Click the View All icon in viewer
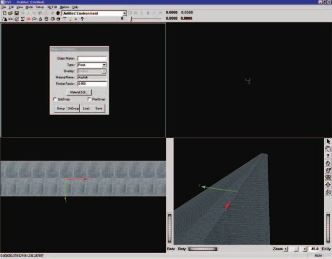Viewport: 332px width, 259px height. (x=328, y=177)
